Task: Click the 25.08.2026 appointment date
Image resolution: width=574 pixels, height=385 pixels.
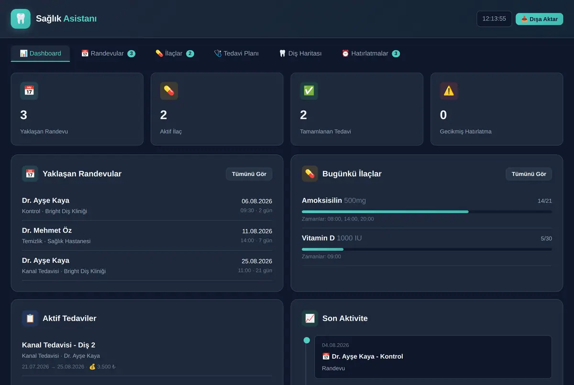Action: 257,261
